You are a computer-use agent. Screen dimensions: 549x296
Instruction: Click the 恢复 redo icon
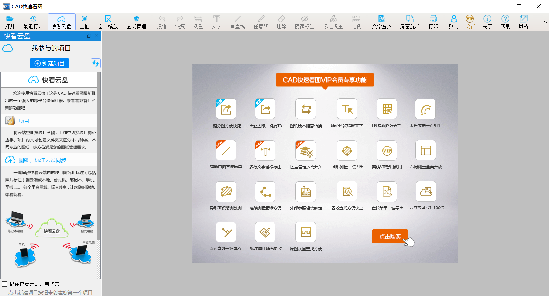coord(180,22)
